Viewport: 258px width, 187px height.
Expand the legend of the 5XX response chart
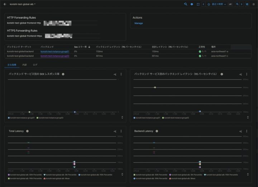click(x=122, y=117)
